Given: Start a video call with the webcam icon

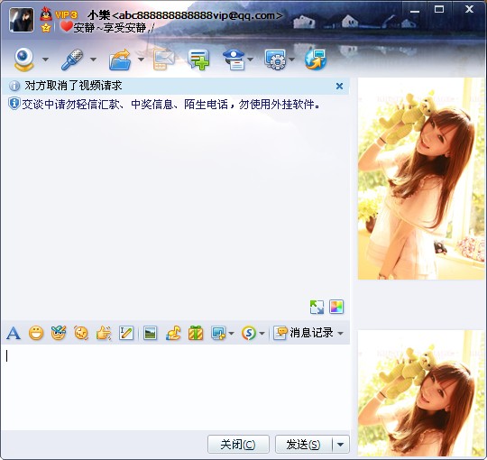Looking at the screenshot, I should point(23,59).
